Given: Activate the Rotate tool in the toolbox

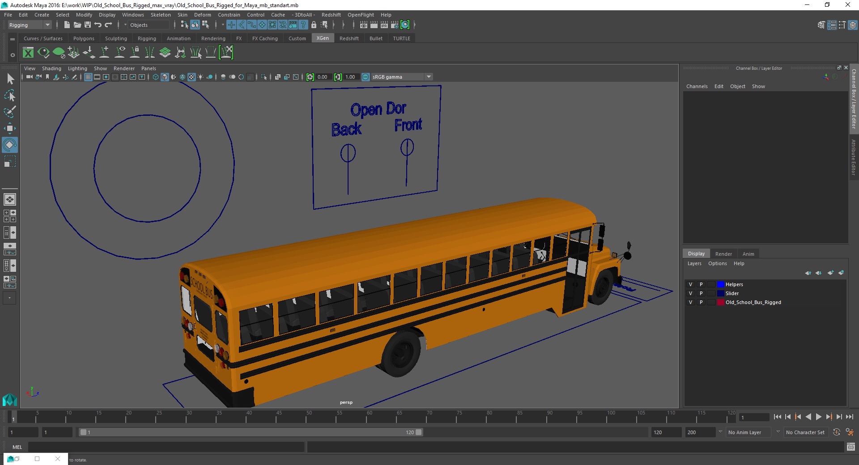Looking at the screenshot, I should click(x=10, y=145).
